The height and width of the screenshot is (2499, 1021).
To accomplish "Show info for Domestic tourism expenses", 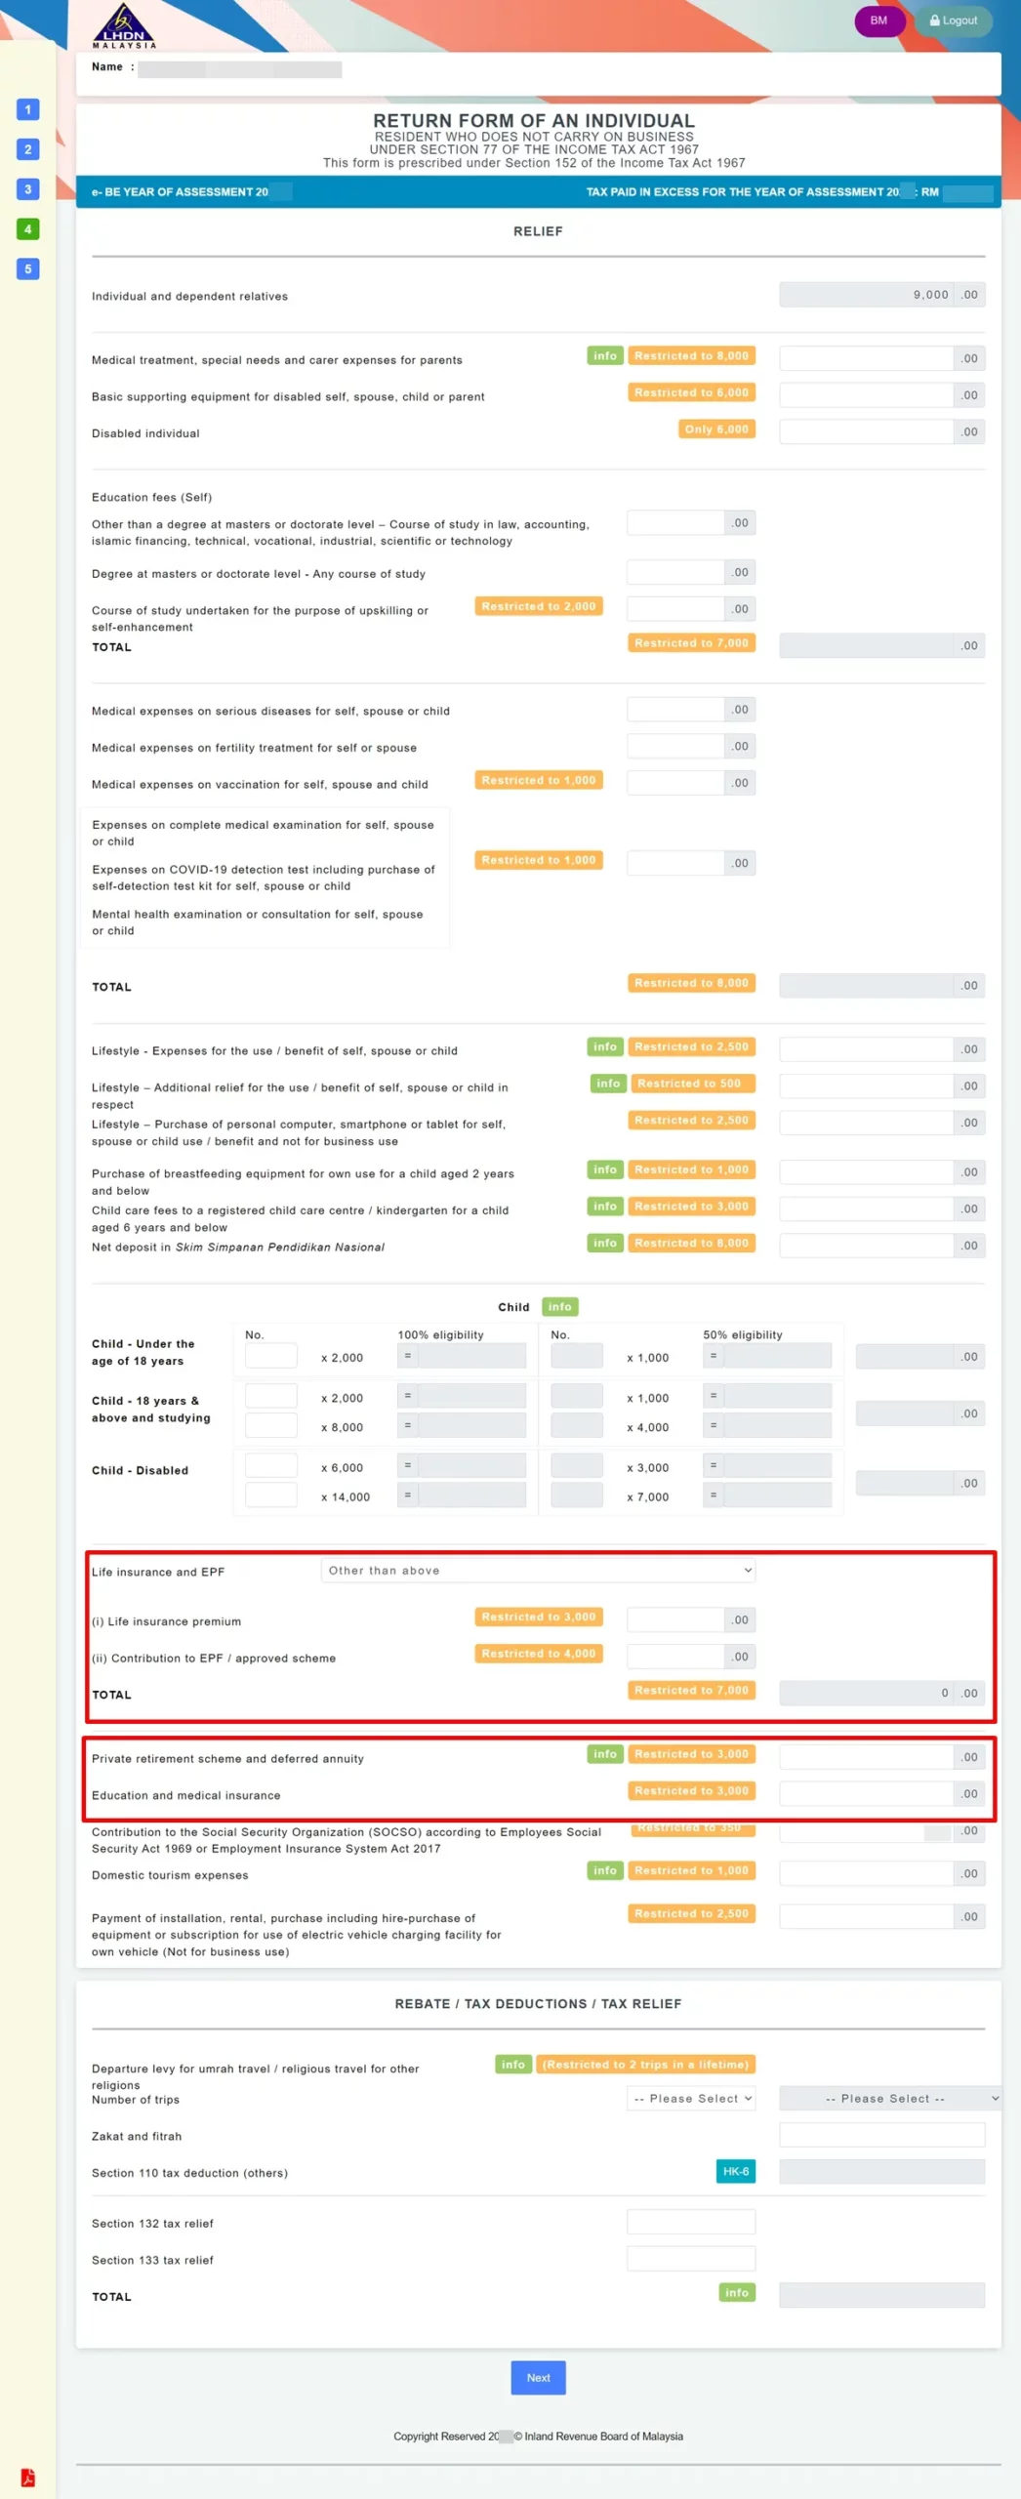I will tap(604, 1870).
